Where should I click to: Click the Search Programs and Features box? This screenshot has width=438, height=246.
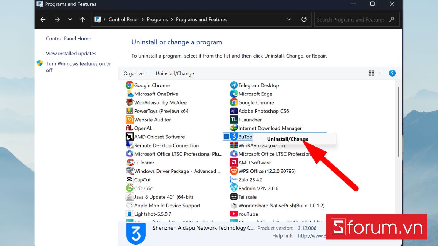[357, 19]
